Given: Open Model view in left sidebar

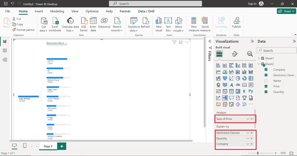Looking at the screenshot, I should pos(5,60).
